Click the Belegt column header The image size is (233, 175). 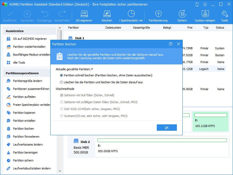point(167,28)
